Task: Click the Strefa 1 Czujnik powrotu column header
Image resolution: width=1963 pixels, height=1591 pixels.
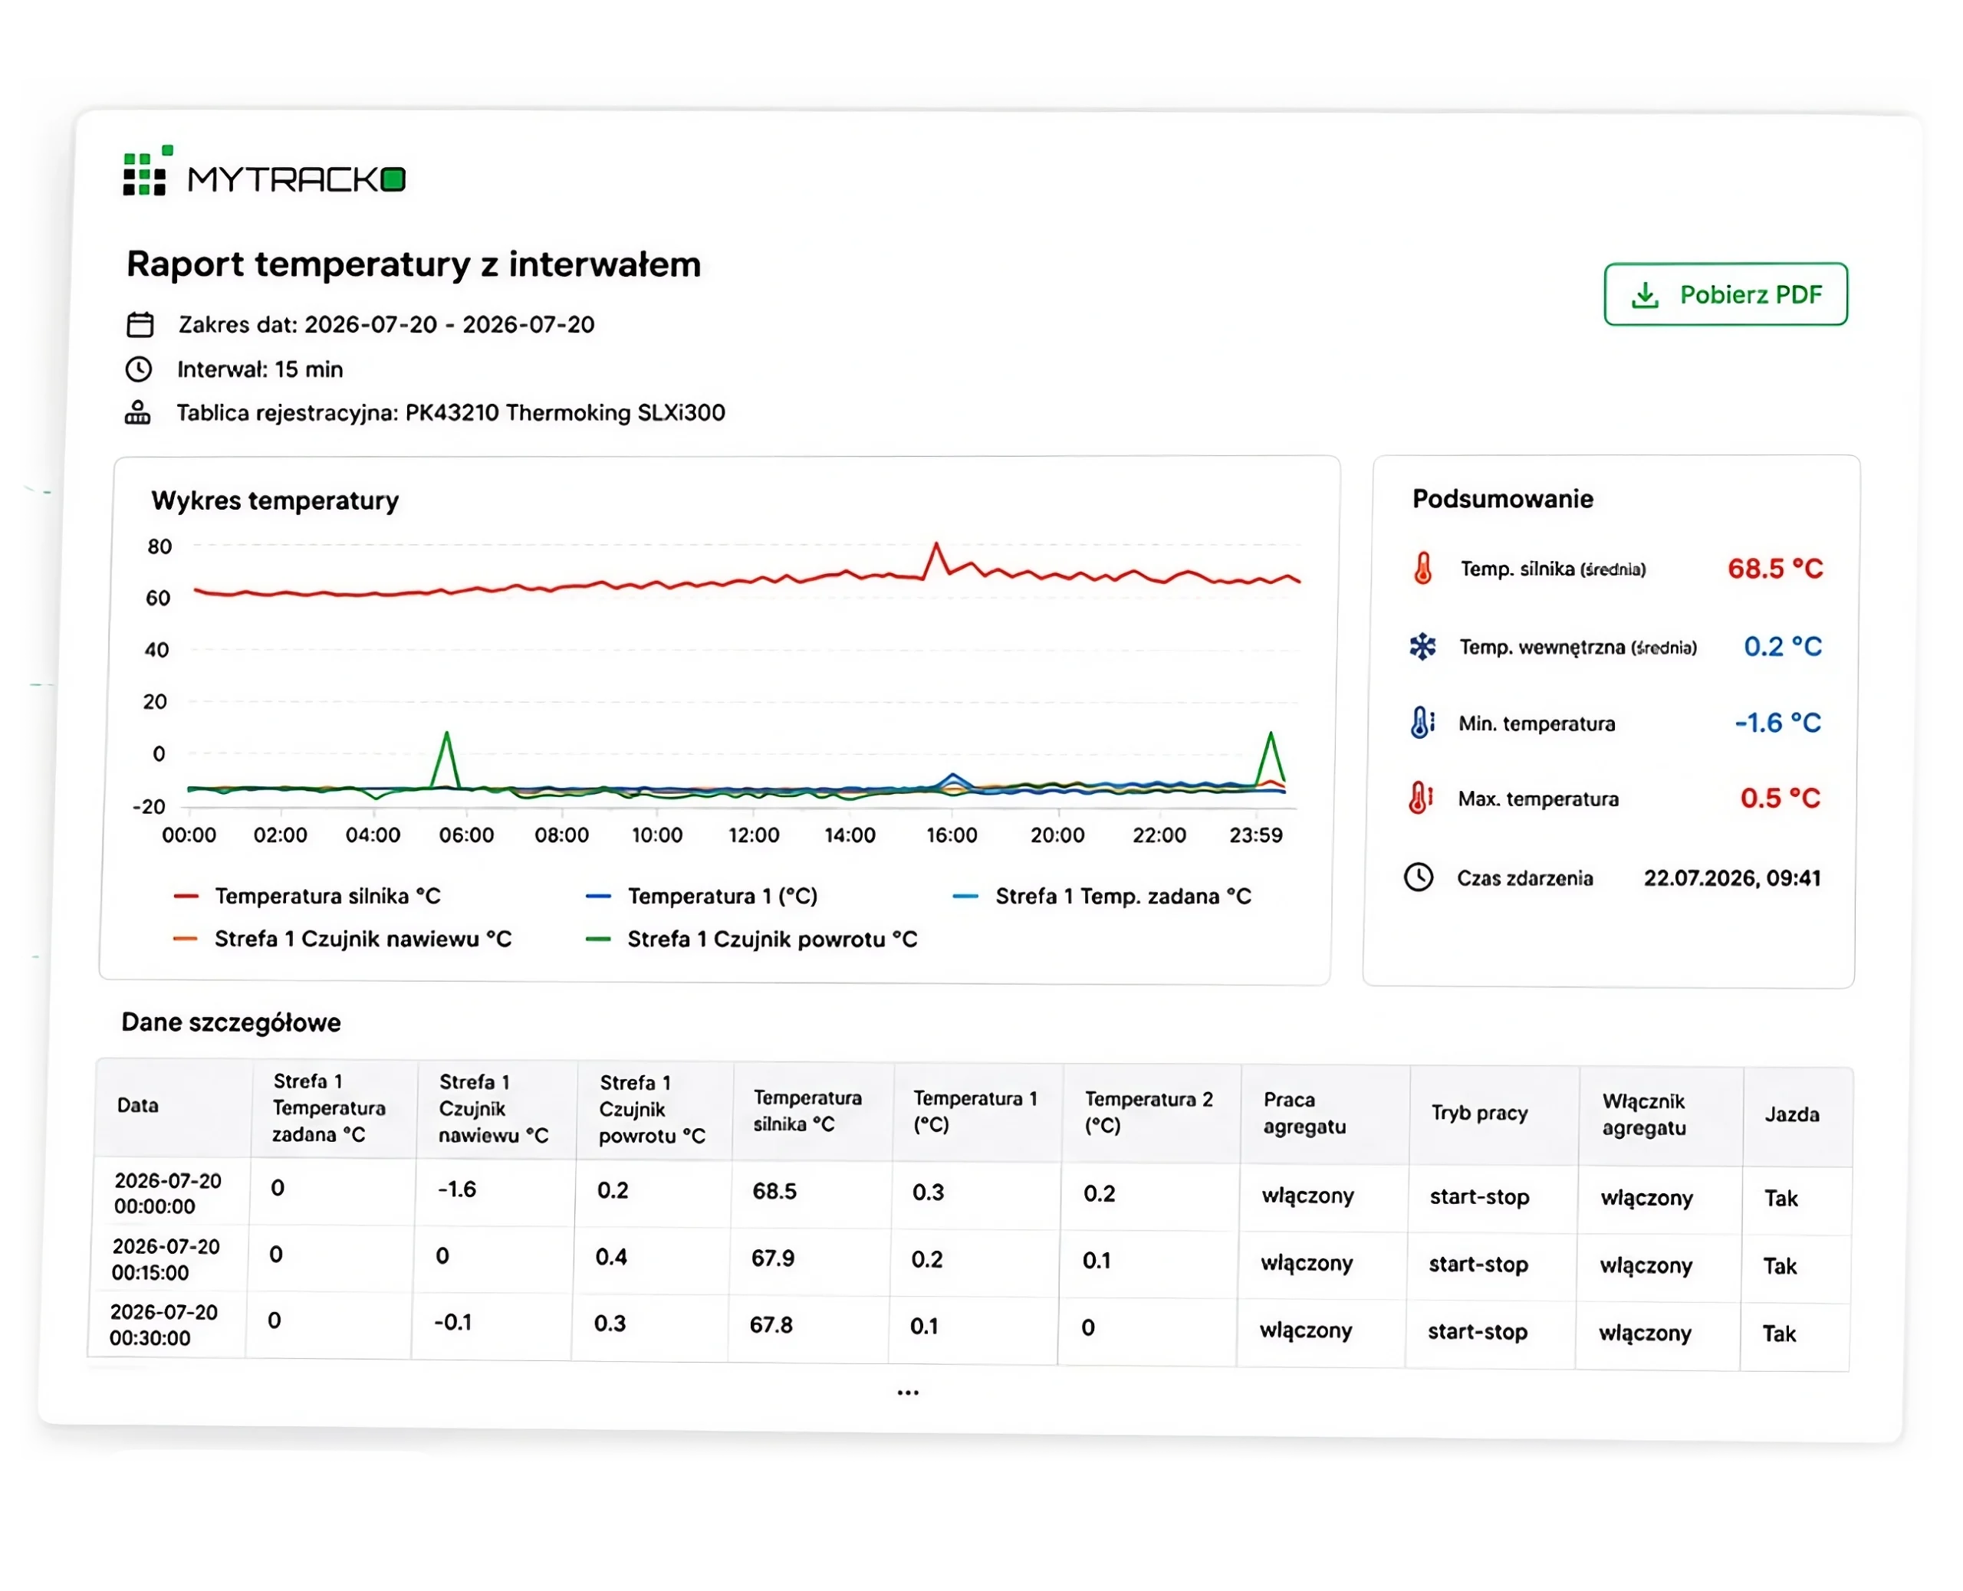Action: coord(655,1110)
